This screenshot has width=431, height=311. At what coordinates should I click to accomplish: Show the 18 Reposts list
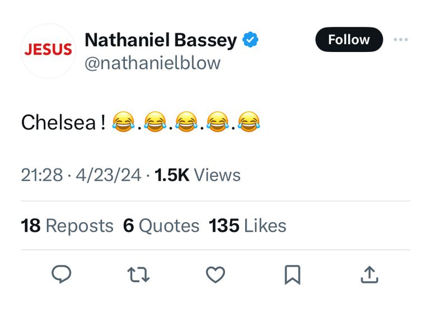(67, 225)
